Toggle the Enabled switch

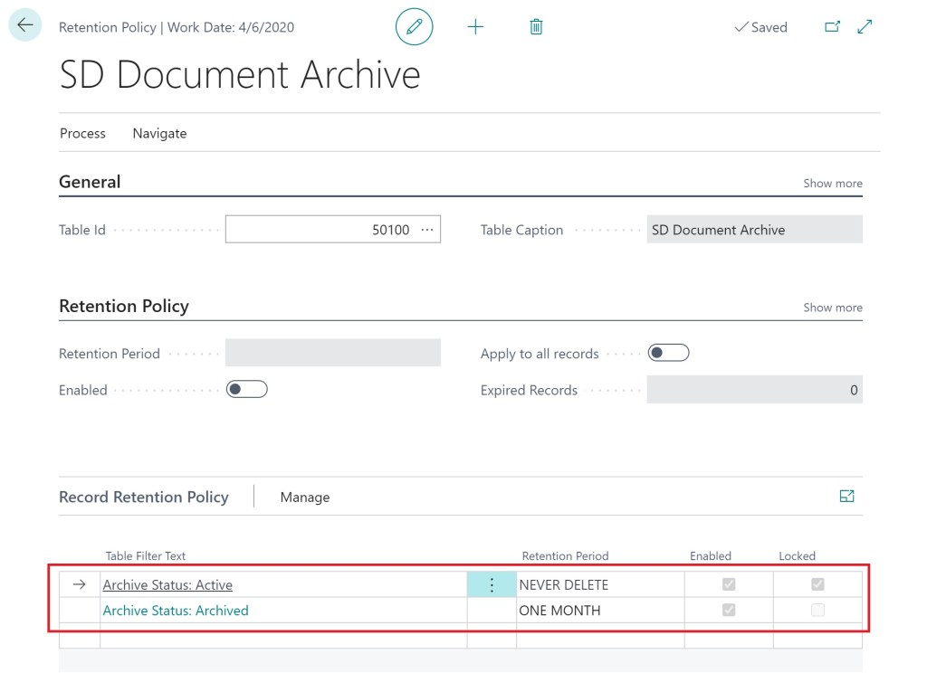coord(247,390)
